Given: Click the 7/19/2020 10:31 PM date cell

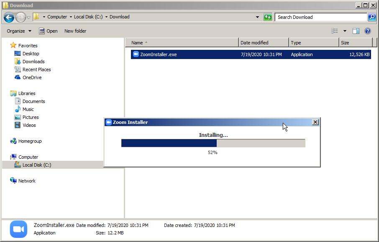Looking at the screenshot, I should (x=261, y=54).
